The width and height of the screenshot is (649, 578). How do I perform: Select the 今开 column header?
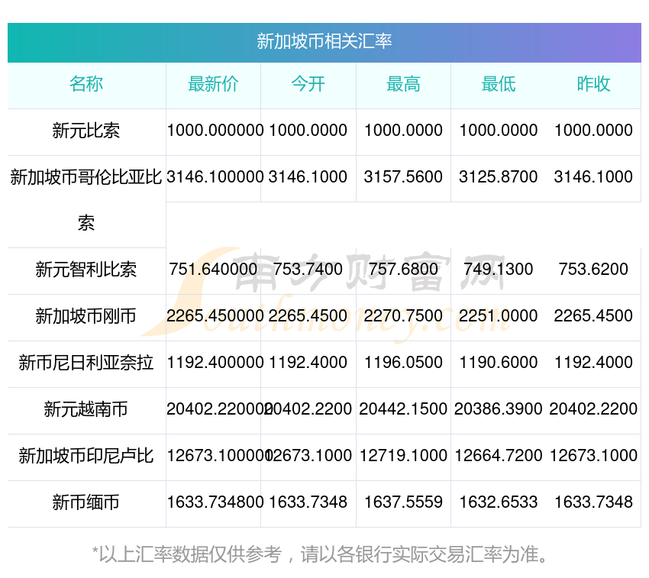pos(308,84)
